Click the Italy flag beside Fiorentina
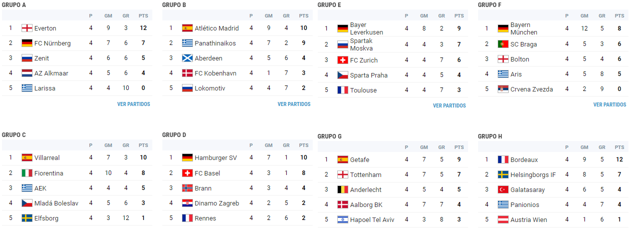This screenshot has width=634, height=232. click(27, 173)
